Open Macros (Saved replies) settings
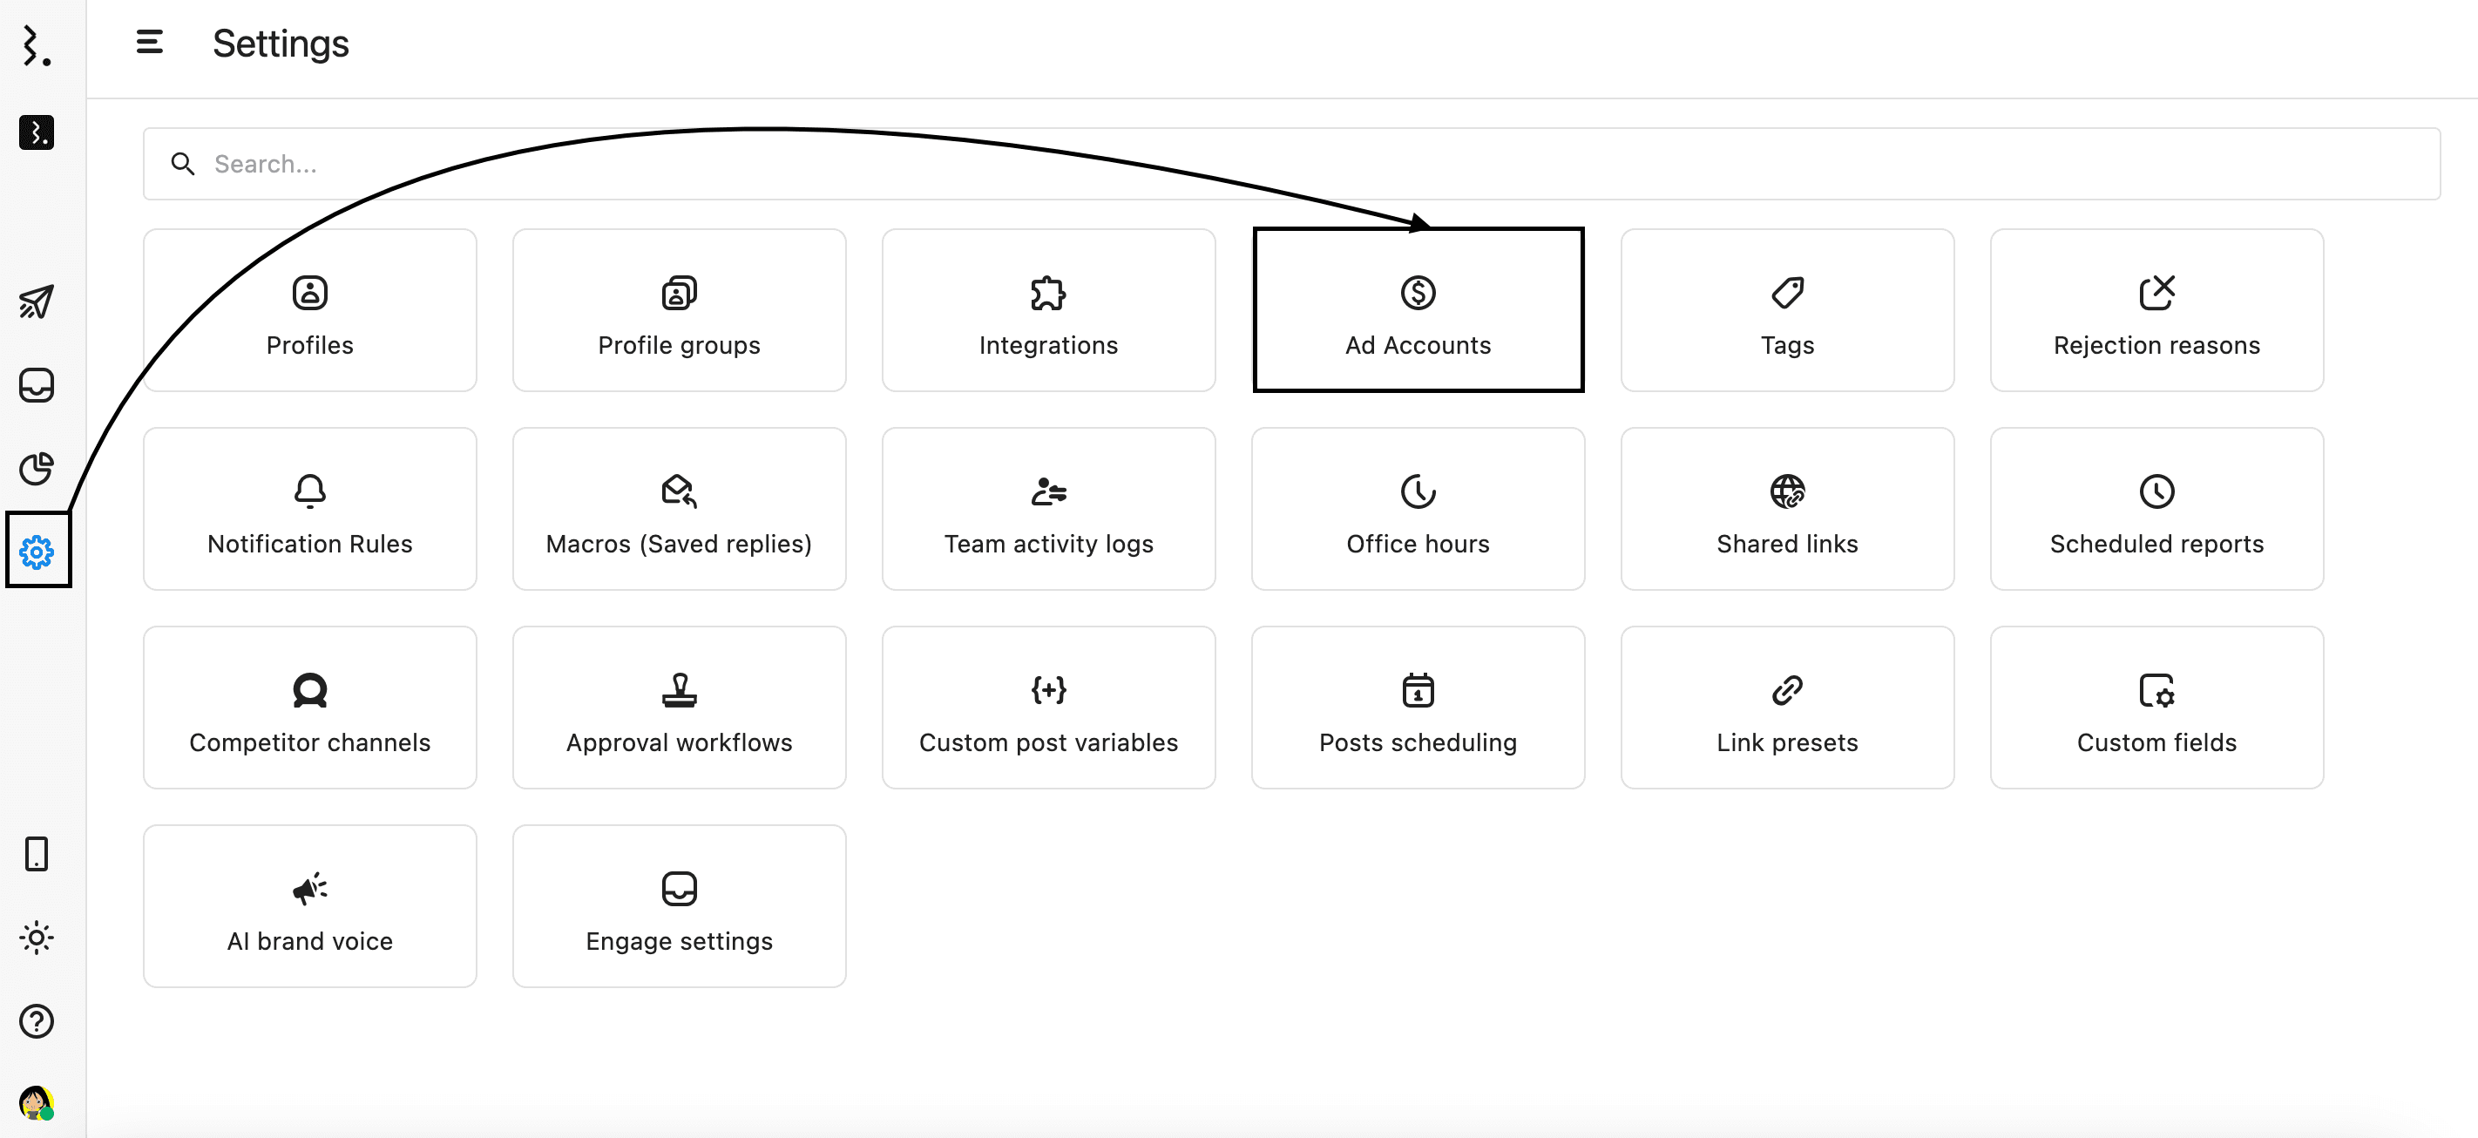The height and width of the screenshot is (1138, 2478). click(x=679, y=510)
